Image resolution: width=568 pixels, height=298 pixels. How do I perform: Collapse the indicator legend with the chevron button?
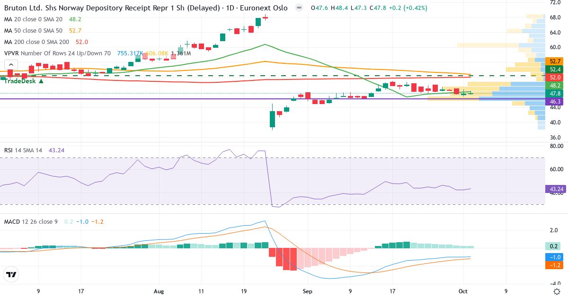point(11,65)
